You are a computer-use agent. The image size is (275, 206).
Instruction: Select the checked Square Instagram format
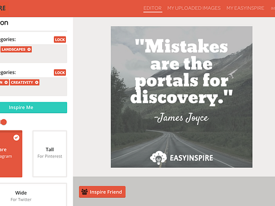tap(10, 154)
